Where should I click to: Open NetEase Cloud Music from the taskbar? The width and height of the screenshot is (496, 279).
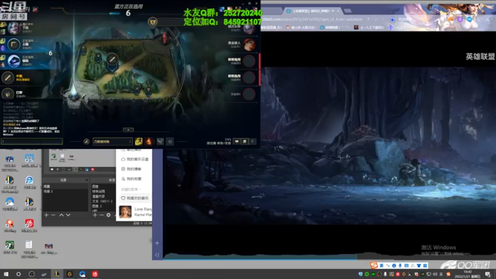pyautogui.click(x=95, y=274)
